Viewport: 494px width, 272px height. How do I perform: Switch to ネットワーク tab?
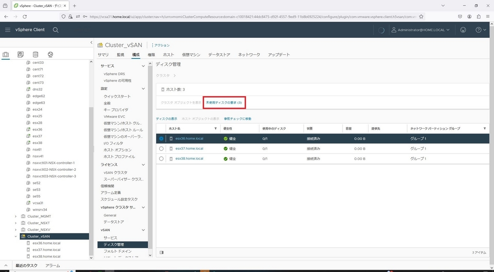click(249, 55)
